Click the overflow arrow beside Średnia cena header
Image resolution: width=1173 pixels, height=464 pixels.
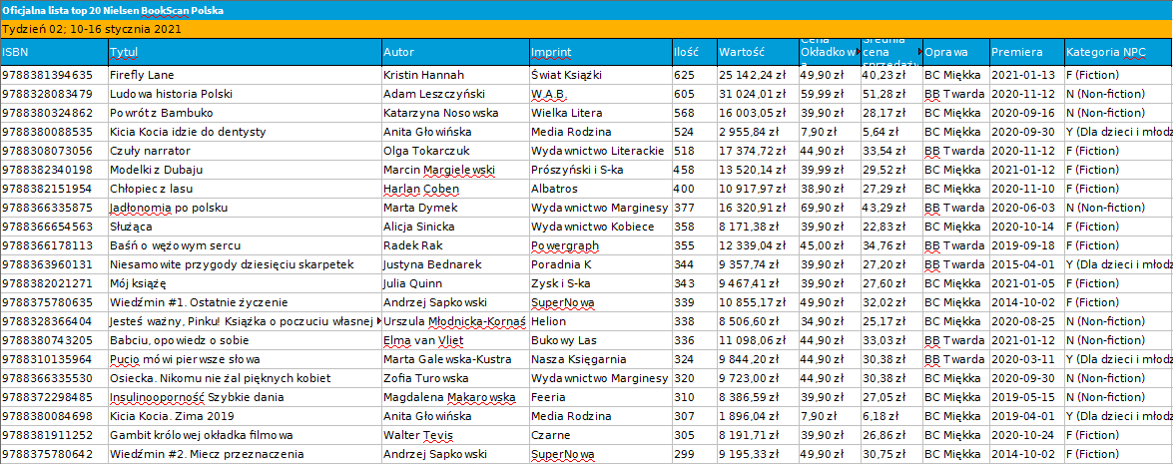(919, 52)
